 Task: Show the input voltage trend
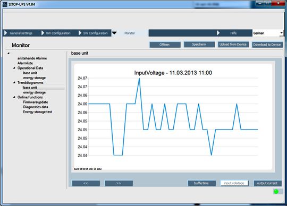(x=234, y=183)
